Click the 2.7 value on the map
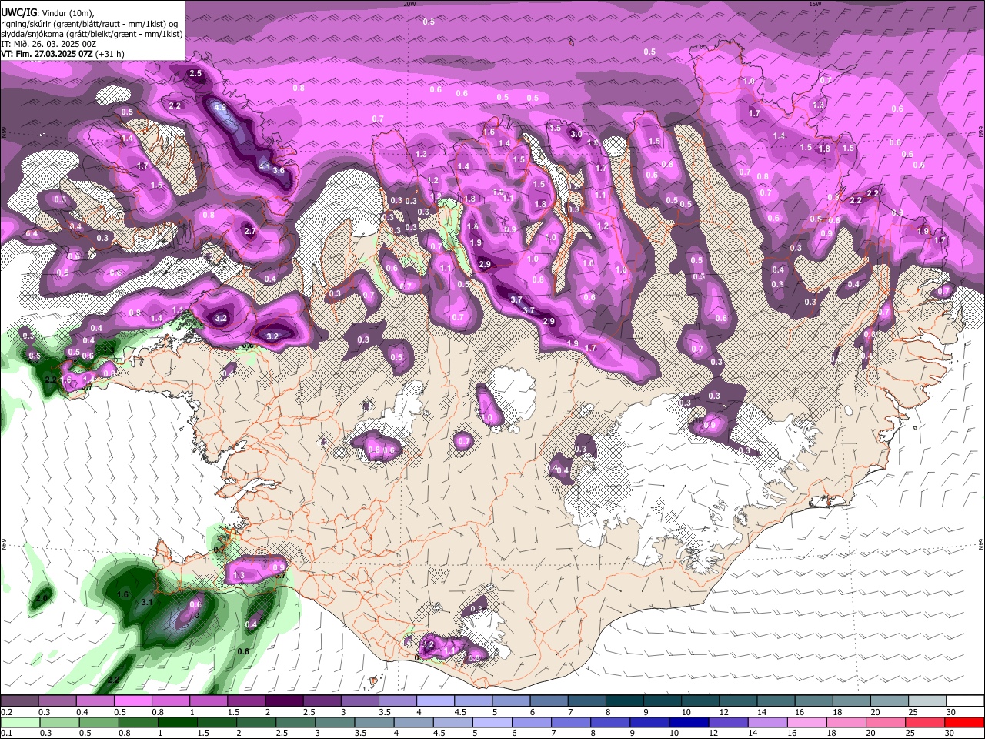985x739 pixels. coord(249,232)
